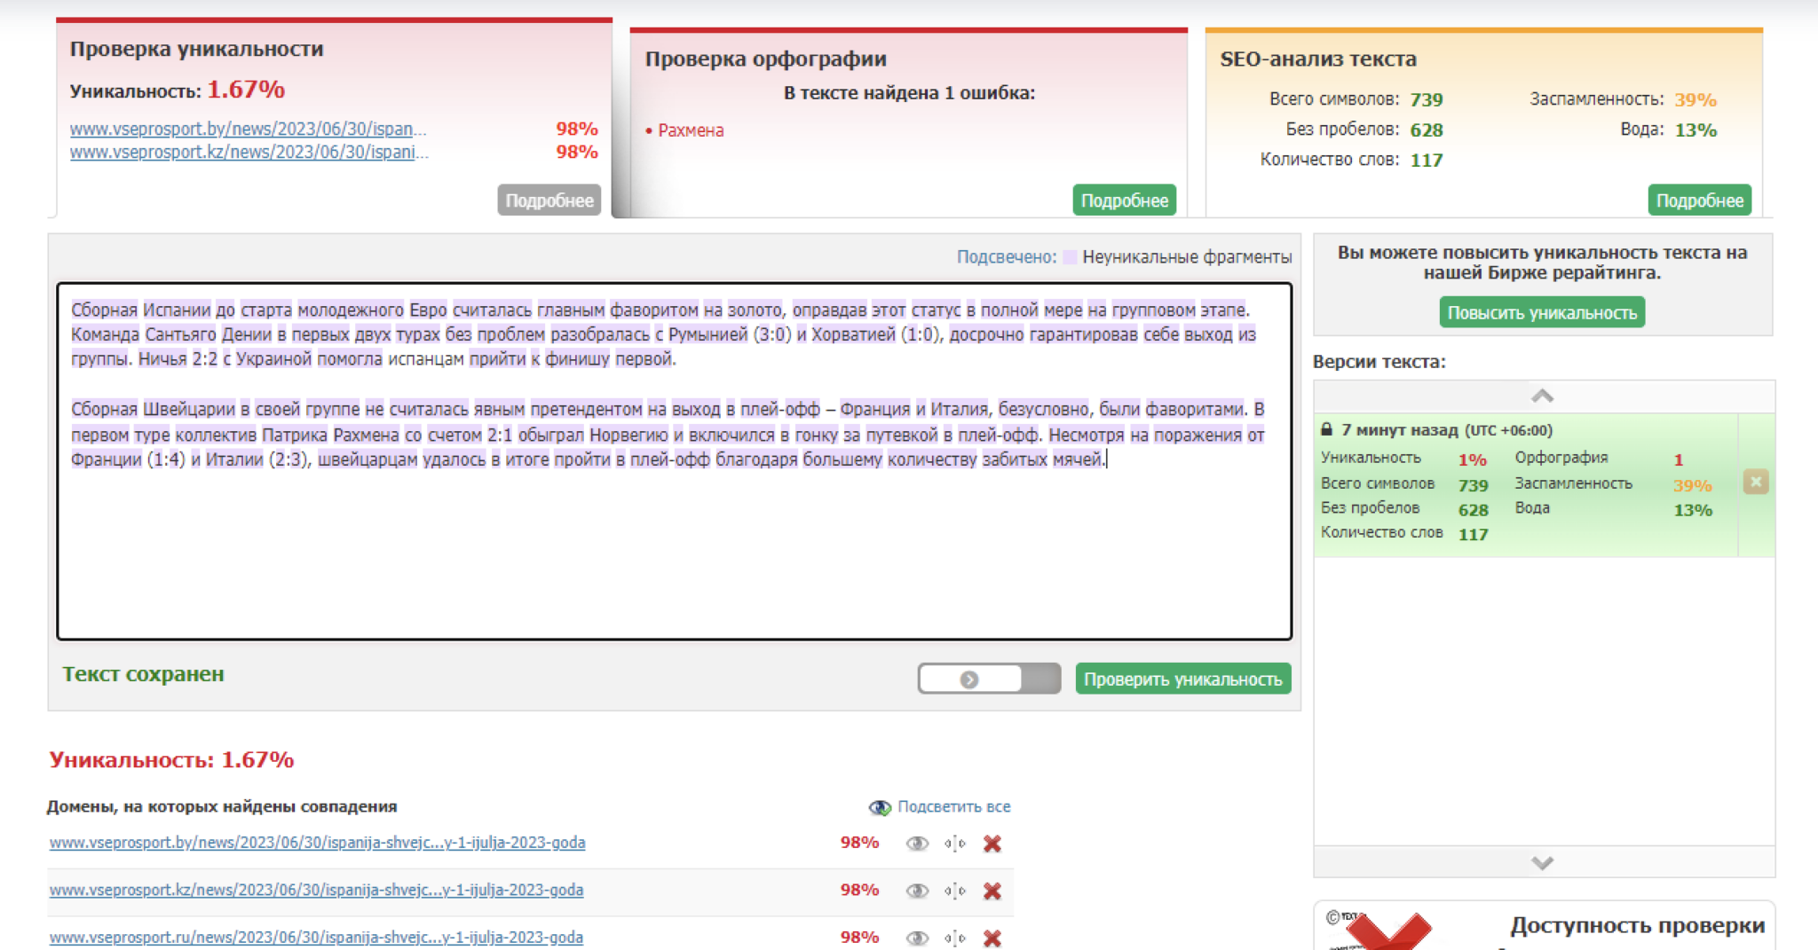Toggle highlight eye for vseprosport.kz matches

pyautogui.click(x=917, y=891)
